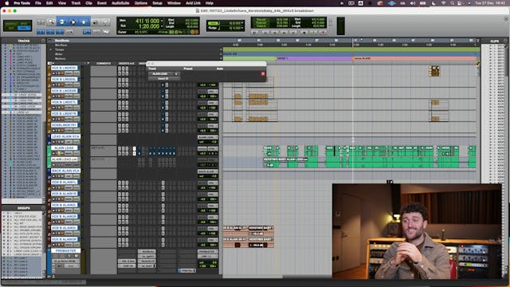Screen dimensions: 510x287
Task: Click the Markers ruler add button
Action: (x=221, y=59)
